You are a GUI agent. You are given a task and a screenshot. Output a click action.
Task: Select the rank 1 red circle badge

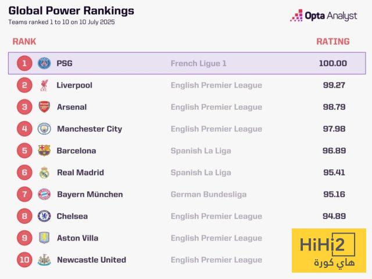point(24,63)
